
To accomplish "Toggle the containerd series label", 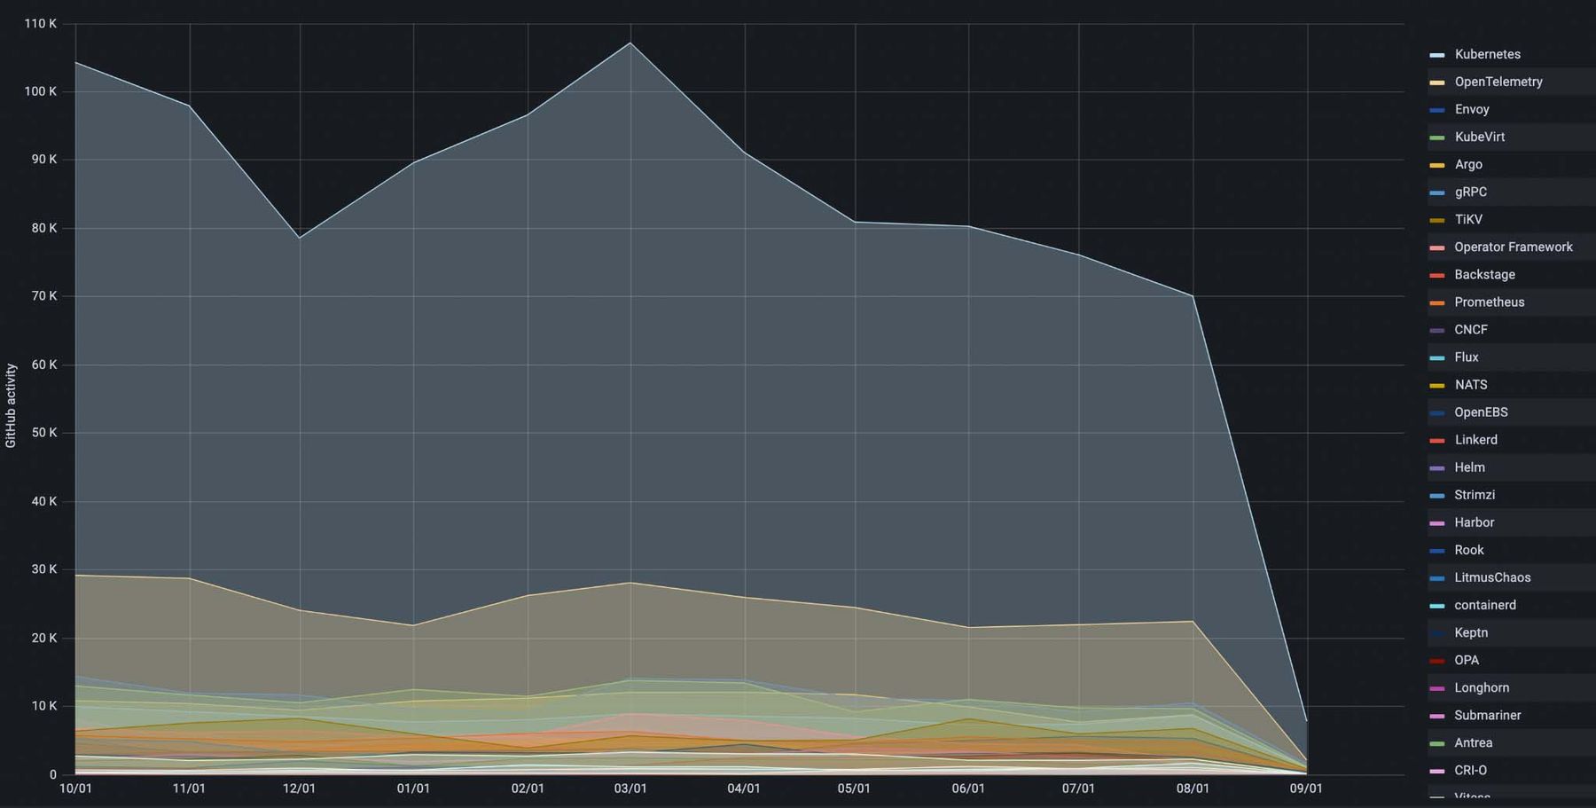I will (1484, 605).
